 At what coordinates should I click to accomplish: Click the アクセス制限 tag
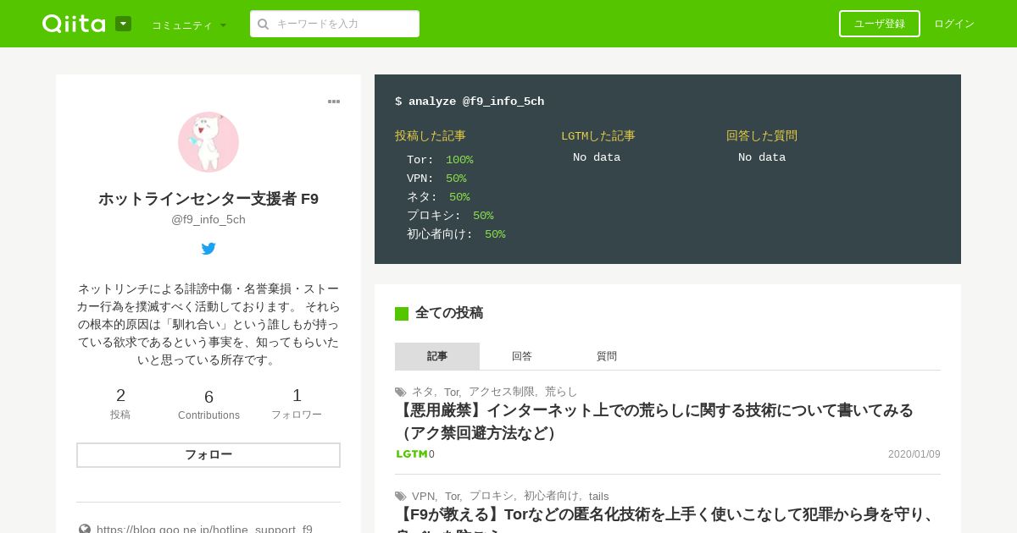pyautogui.click(x=502, y=392)
